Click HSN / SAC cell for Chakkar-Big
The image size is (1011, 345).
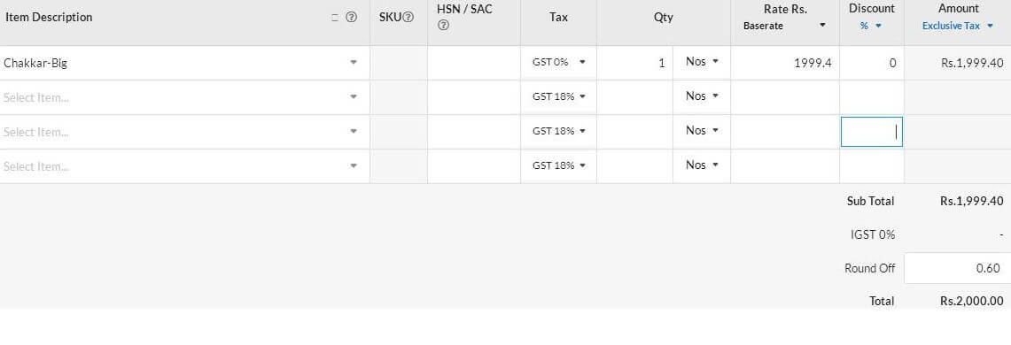click(x=474, y=63)
